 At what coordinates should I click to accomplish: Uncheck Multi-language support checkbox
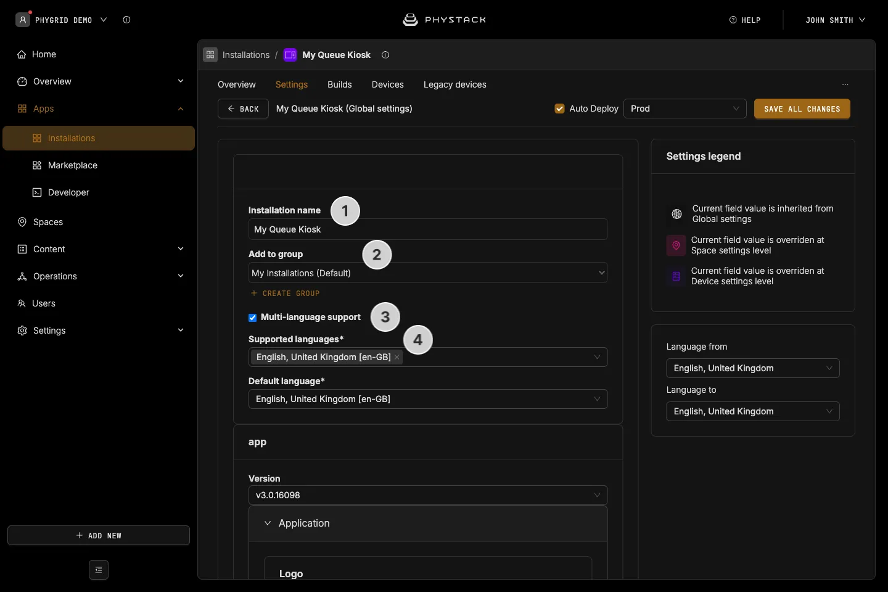point(252,318)
